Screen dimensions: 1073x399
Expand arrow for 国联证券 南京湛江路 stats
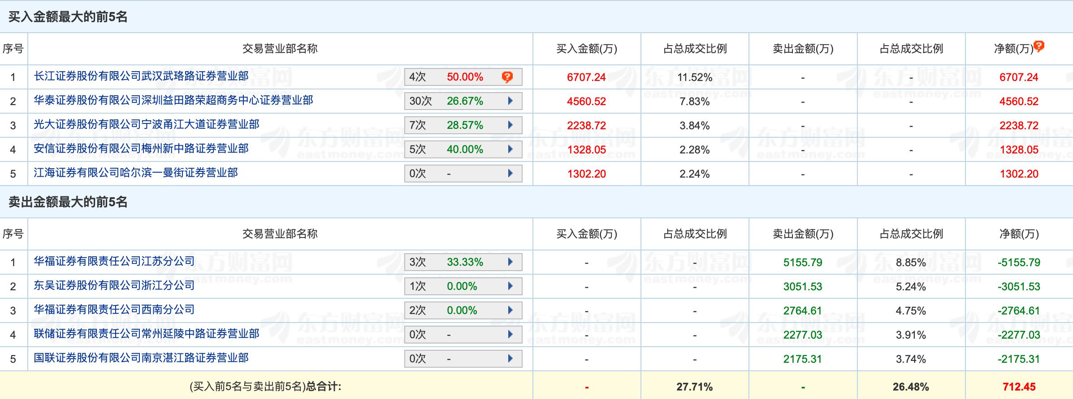[x=510, y=359]
